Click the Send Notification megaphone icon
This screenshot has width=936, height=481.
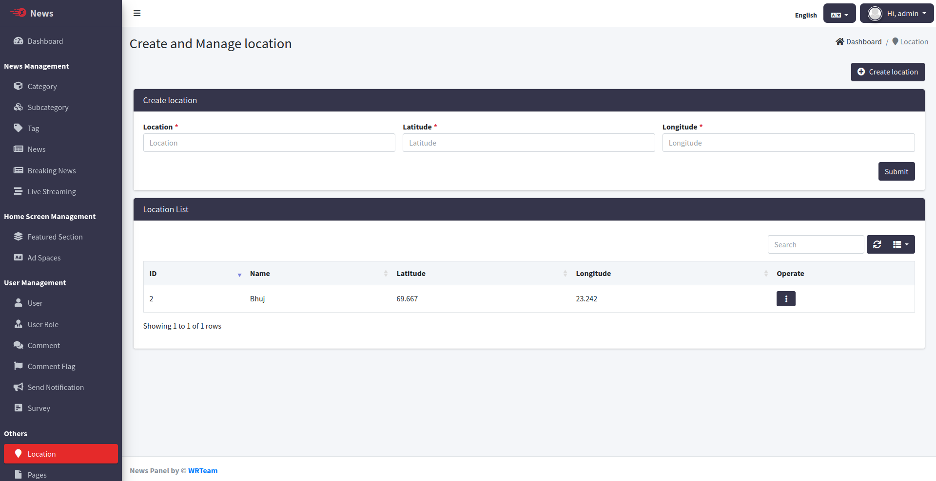coord(19,387)
